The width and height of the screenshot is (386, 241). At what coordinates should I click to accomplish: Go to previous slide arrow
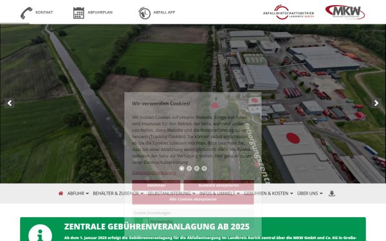coord(10,103)
